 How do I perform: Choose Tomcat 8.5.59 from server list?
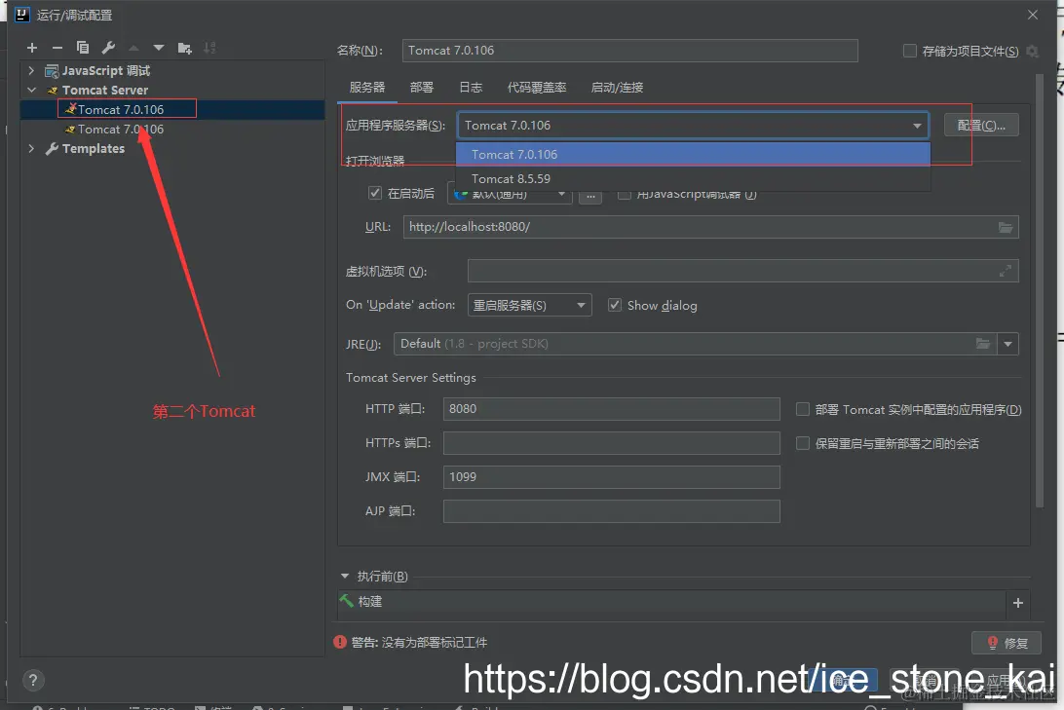[693, 179]
